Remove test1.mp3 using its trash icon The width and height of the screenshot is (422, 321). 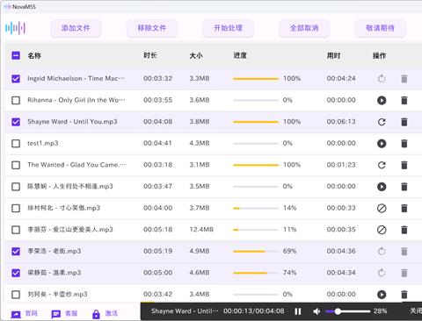pyautogui.click(x=404, y=144)
